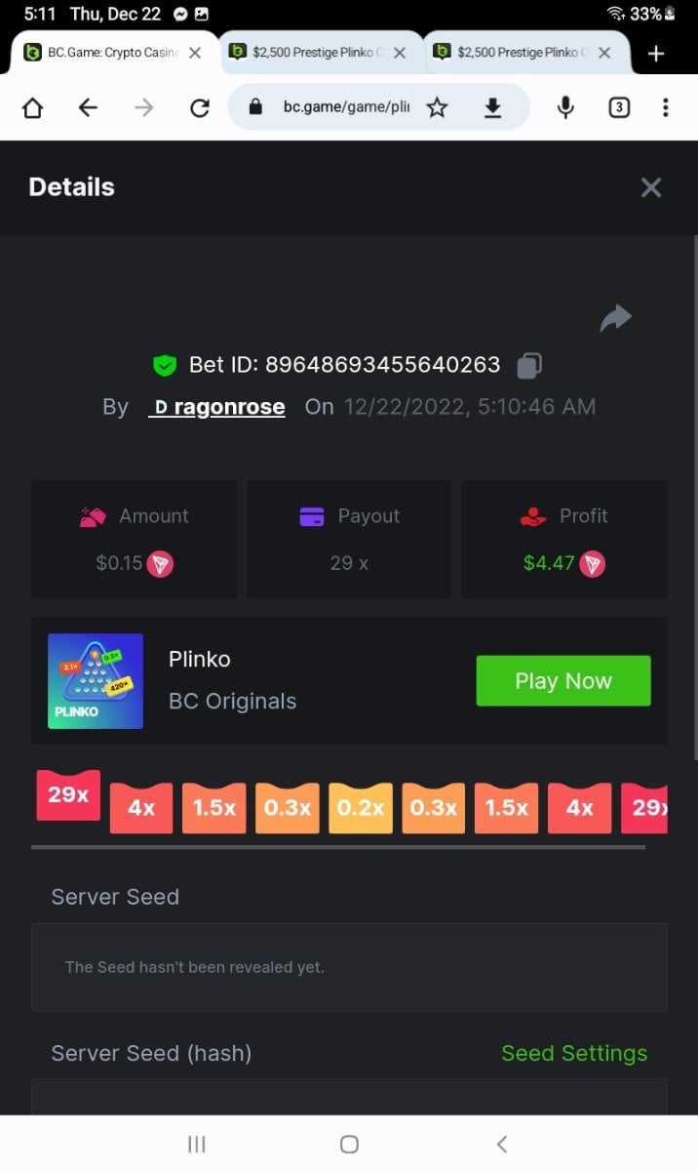Go to the browser home page
698x1171 pixels.
(x=32, y=107)
